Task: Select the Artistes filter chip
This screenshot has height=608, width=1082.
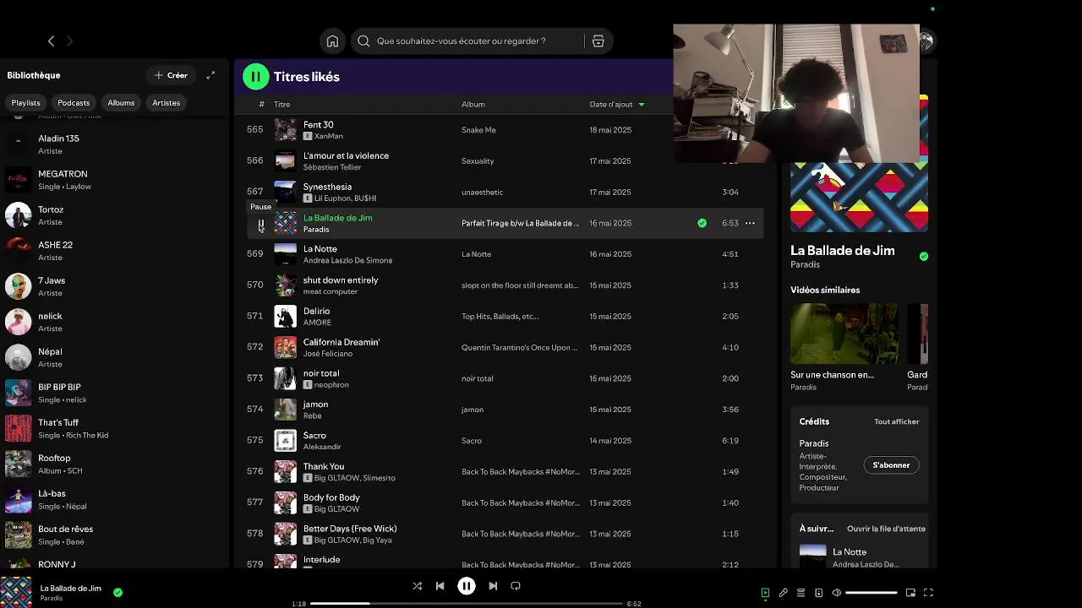Action: (x=166, y=102)
